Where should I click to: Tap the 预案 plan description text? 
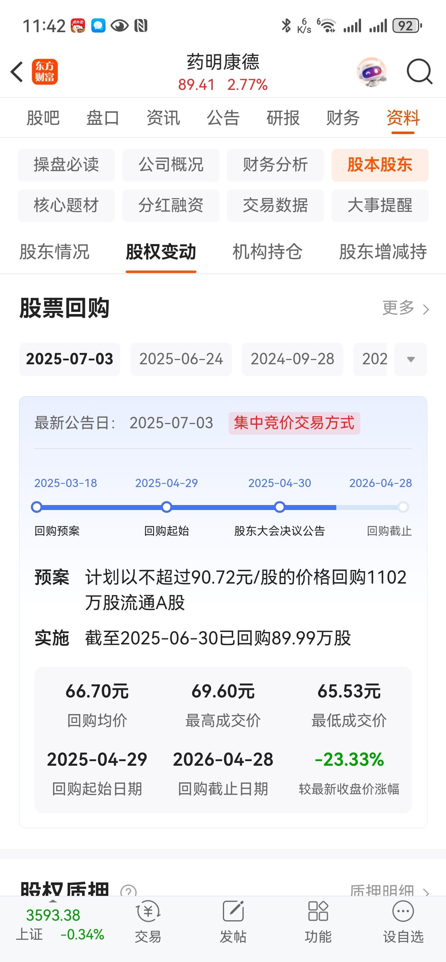(246, 590)
